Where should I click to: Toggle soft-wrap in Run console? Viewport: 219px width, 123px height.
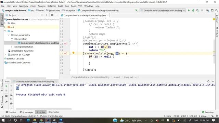[x=11, y=95]
